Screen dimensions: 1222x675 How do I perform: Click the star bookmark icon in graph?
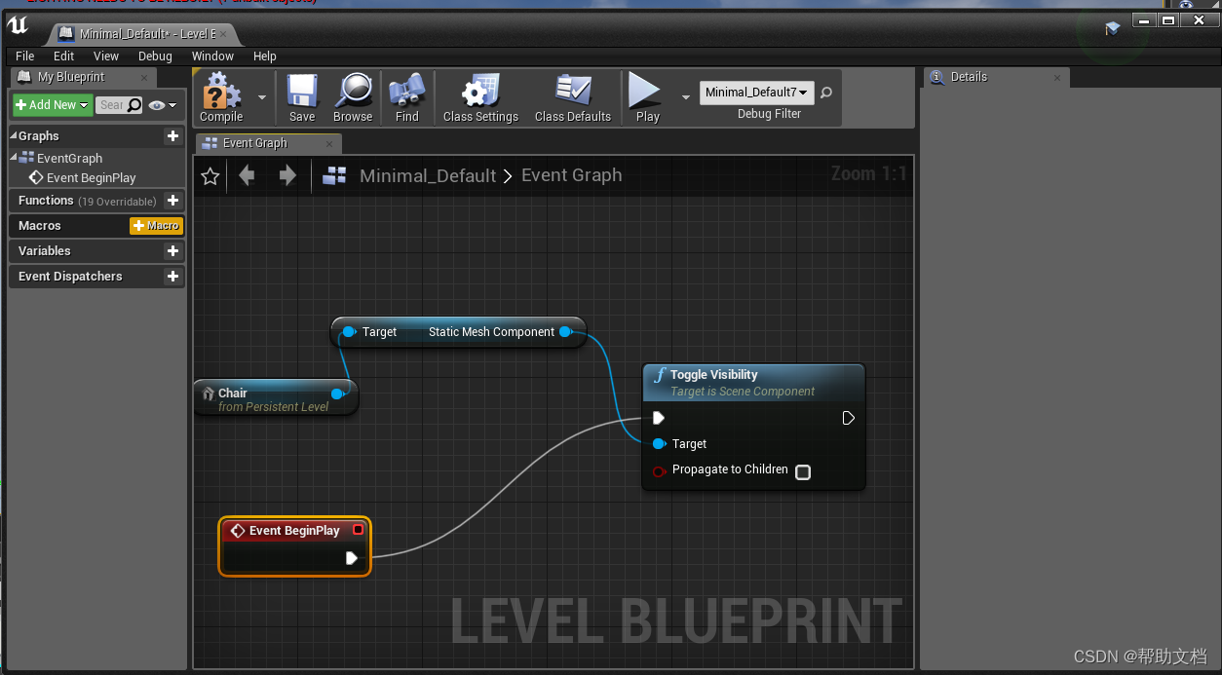click(210, 175)
